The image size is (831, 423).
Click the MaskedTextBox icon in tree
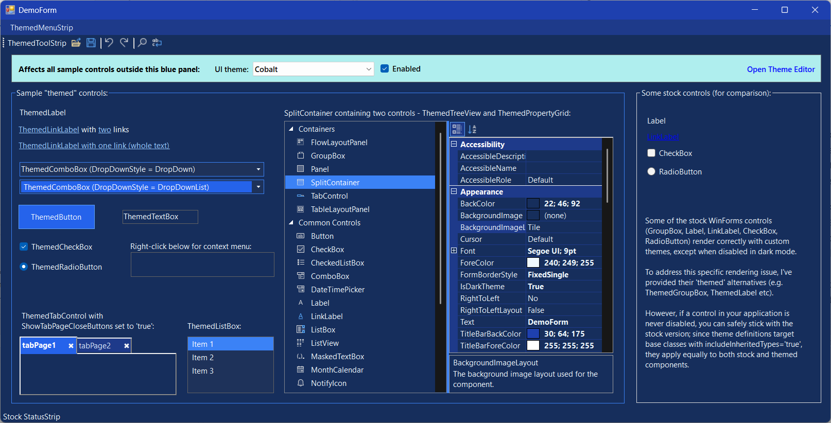(301, 356)
